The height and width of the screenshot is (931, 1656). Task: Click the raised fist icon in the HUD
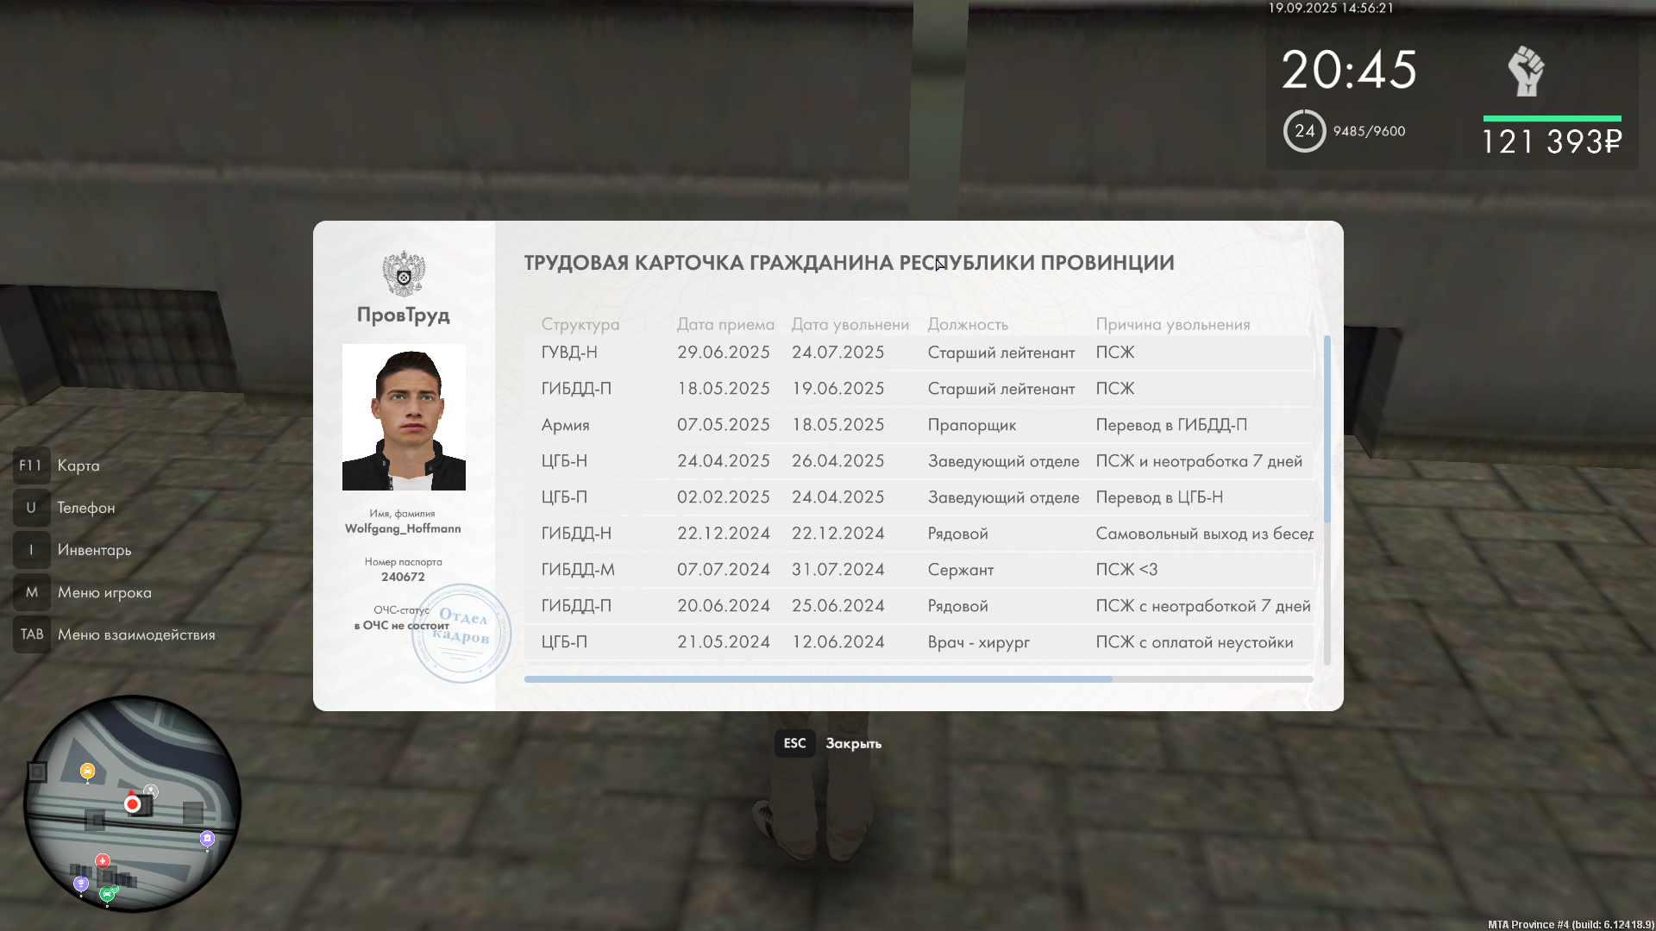pos(1526,72)
